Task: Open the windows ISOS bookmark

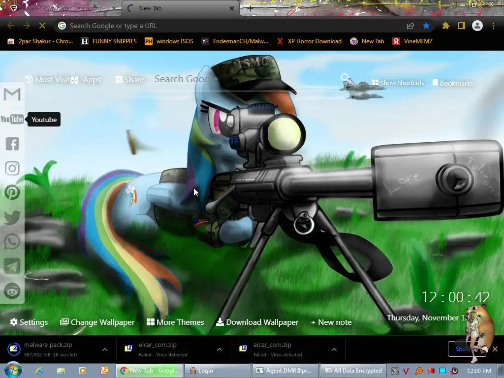Action: [x=169, y=41]
